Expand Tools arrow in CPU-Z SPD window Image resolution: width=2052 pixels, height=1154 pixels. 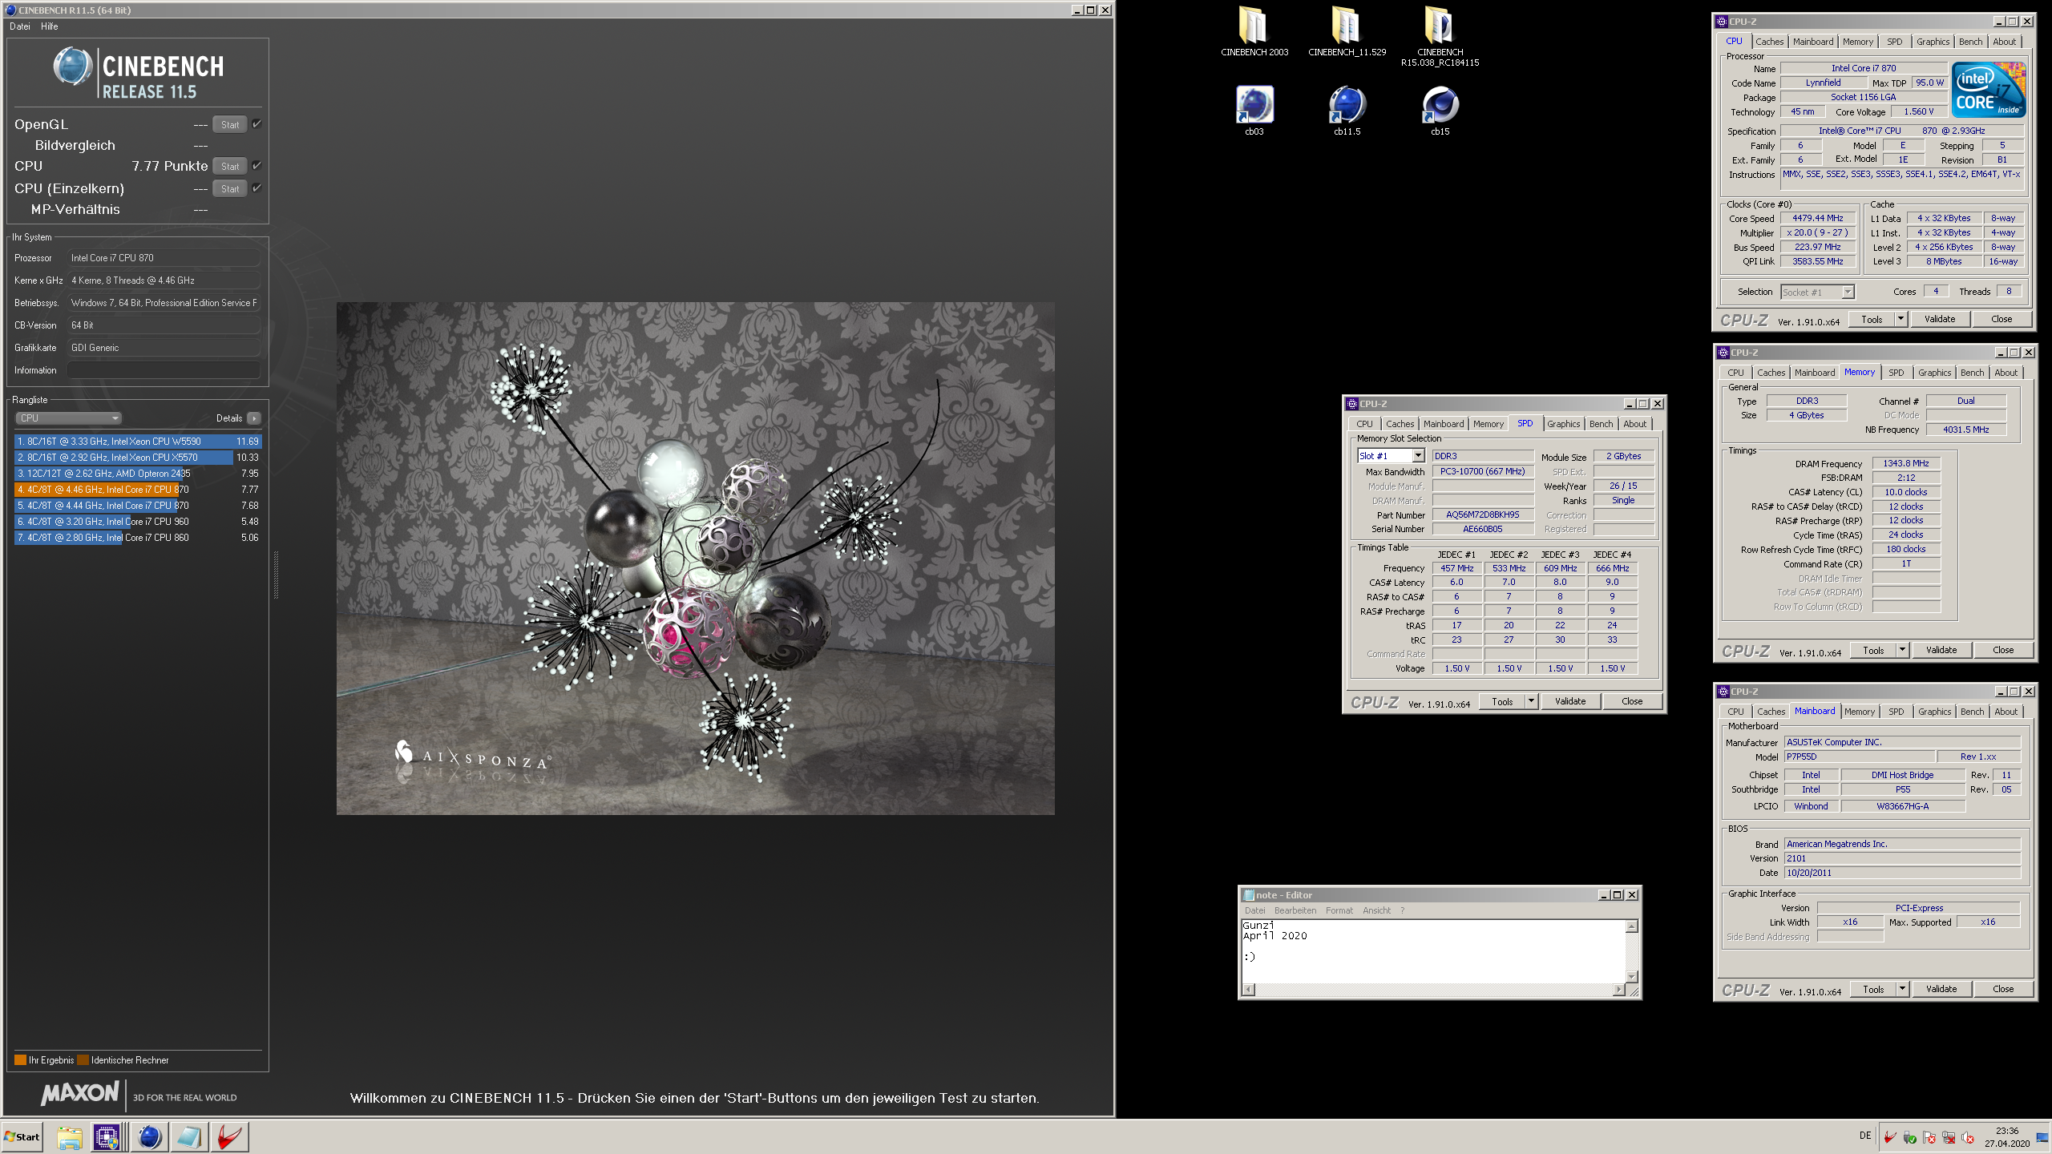click(x=1531, y=701)
